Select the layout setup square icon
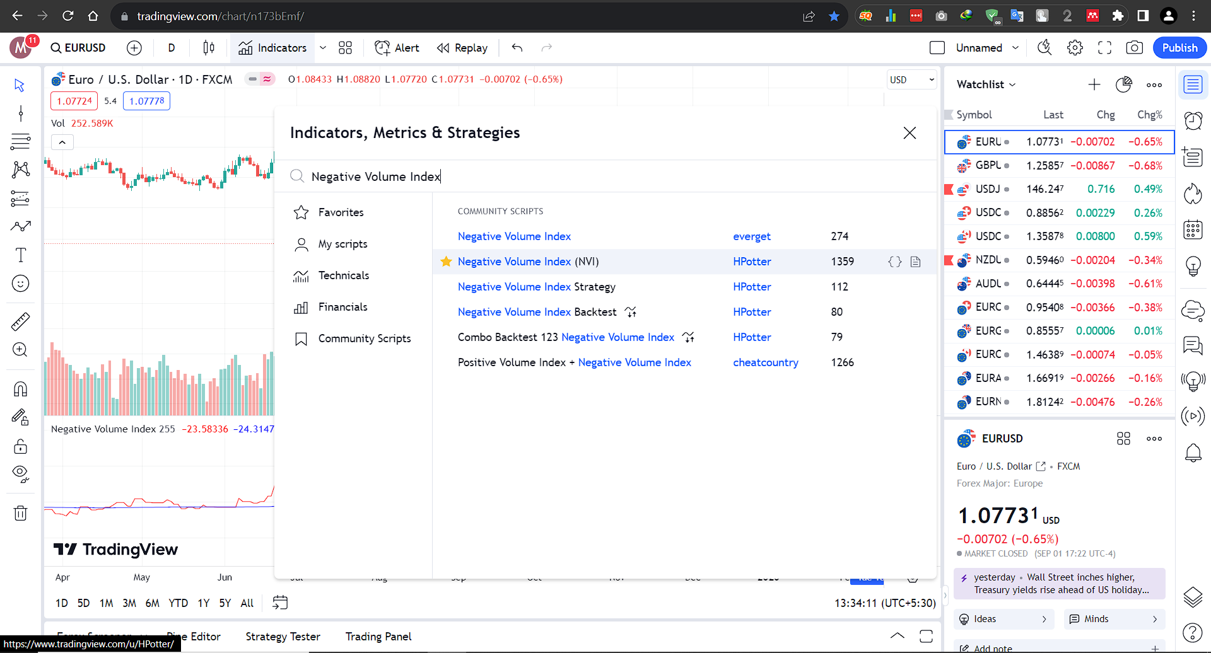This screenshot has height=653, width=1211. 937,48
